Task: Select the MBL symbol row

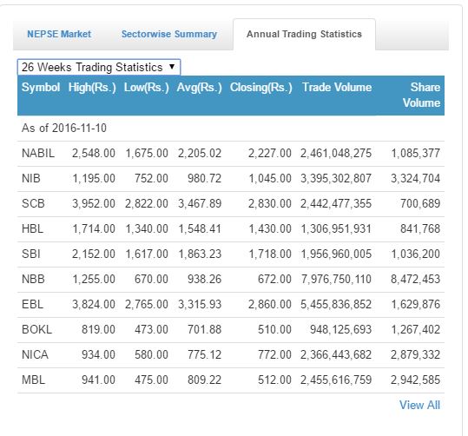Action: (231, 380)
